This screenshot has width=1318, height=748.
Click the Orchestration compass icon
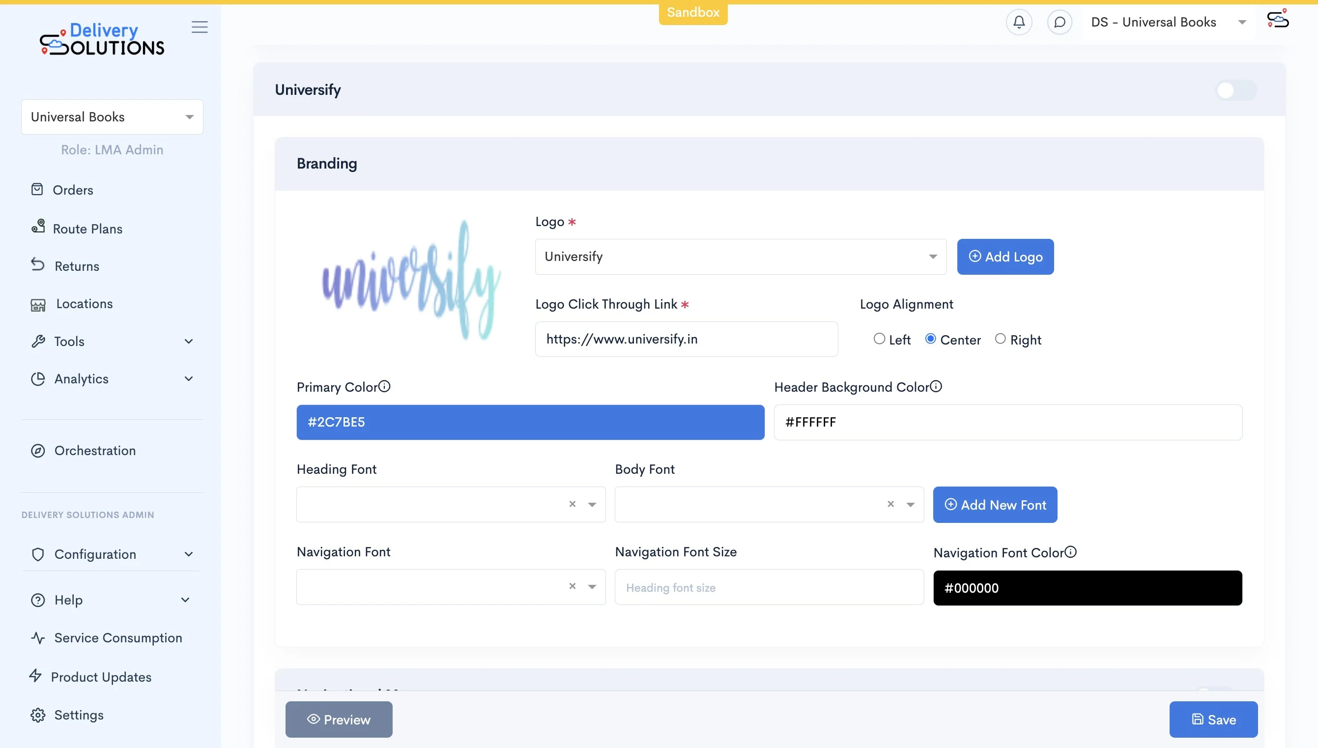[38, 451]
